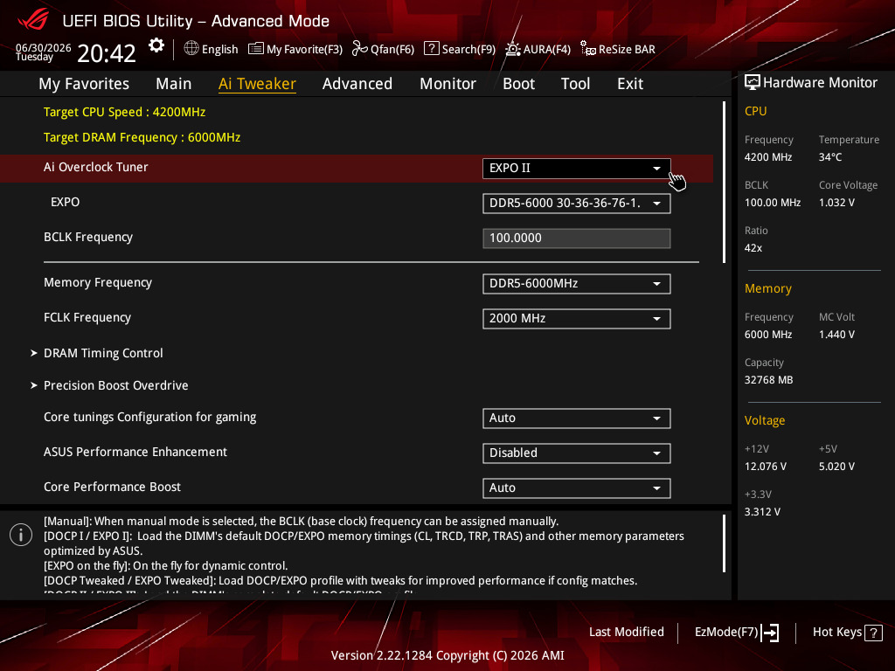Click the Core Performance Boost label
The height and width of the screenshot is (671, 895).
[112, 487]
